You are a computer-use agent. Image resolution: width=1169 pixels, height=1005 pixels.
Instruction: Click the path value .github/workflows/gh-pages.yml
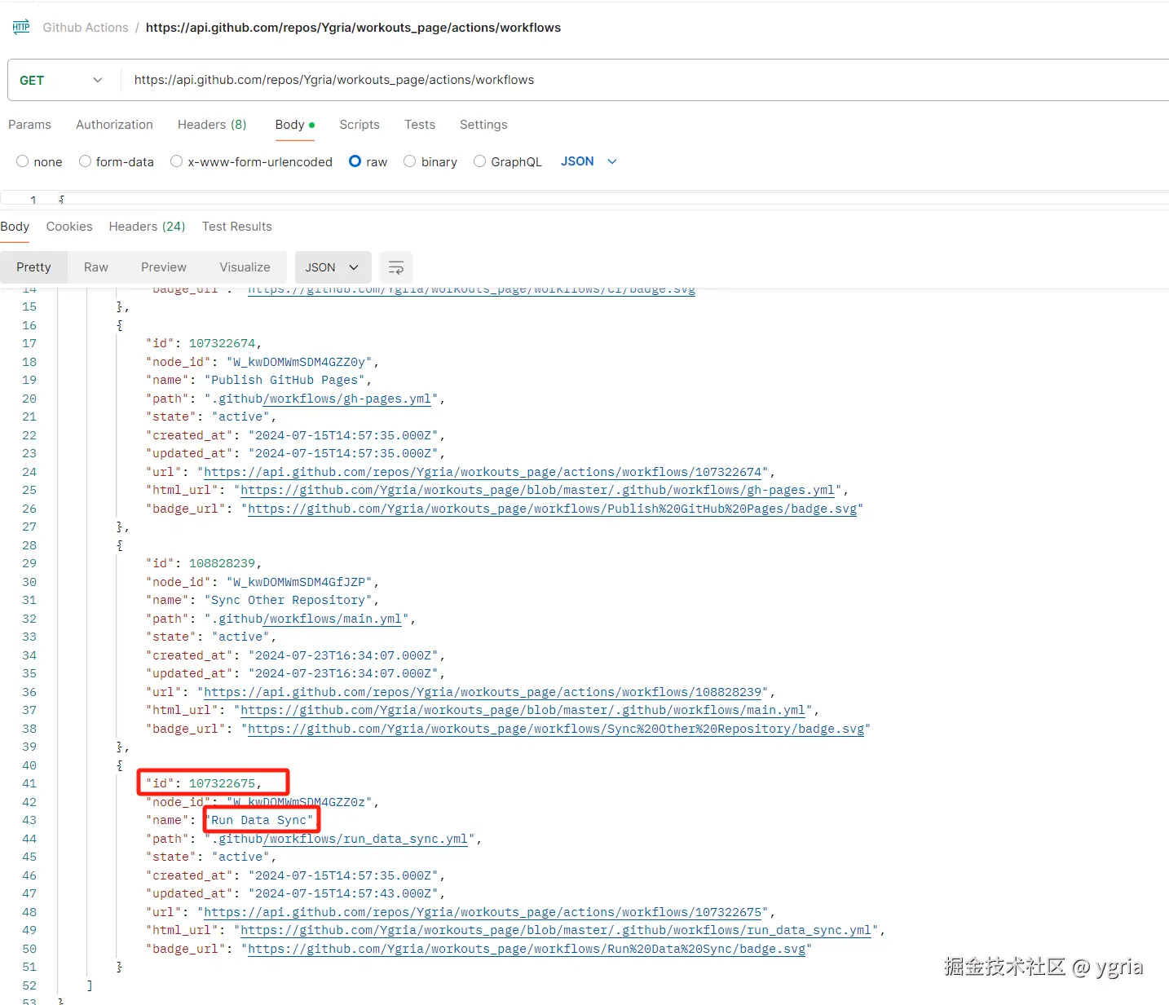[x=321, y=399]
